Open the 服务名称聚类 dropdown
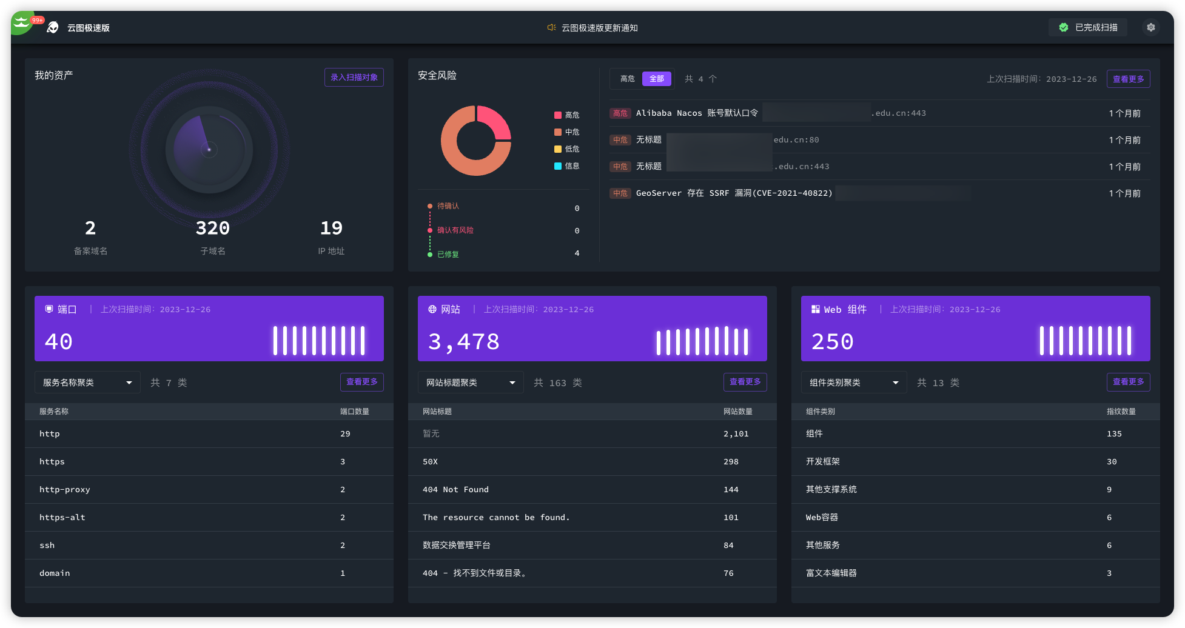The height and width of the screenshot is (628, 1185). pyautogui.click(x=87, y=382)
